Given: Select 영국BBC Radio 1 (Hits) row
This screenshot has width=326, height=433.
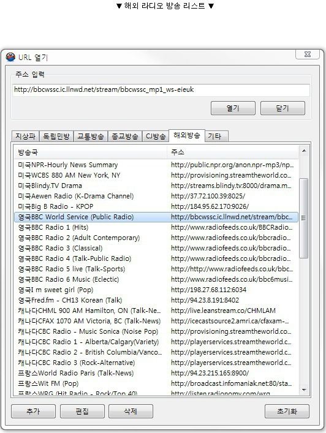Looking at the screenshot, I should [x=156, y=227].
